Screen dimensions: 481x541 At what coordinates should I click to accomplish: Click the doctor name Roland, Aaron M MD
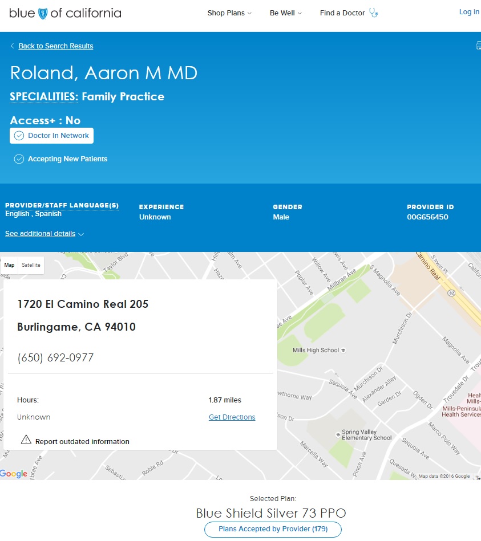point(104,73)
